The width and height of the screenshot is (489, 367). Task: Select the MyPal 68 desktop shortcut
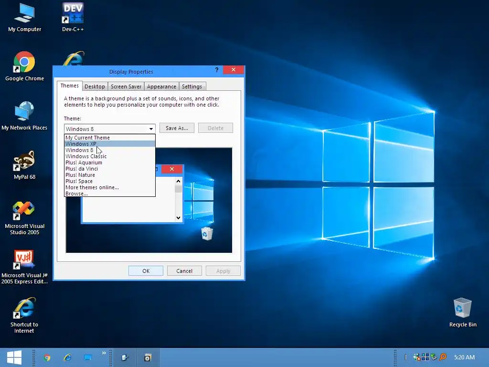point(25,165)
